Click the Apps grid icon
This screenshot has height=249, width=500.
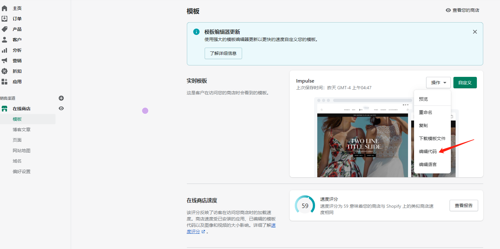coord(4,82)
